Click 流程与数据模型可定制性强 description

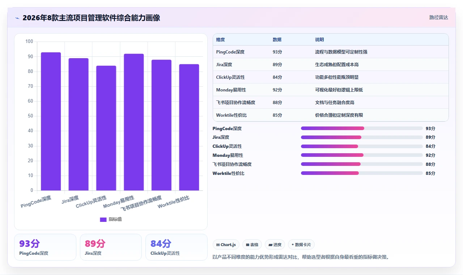pyautogui.click(x=341, y=52)
